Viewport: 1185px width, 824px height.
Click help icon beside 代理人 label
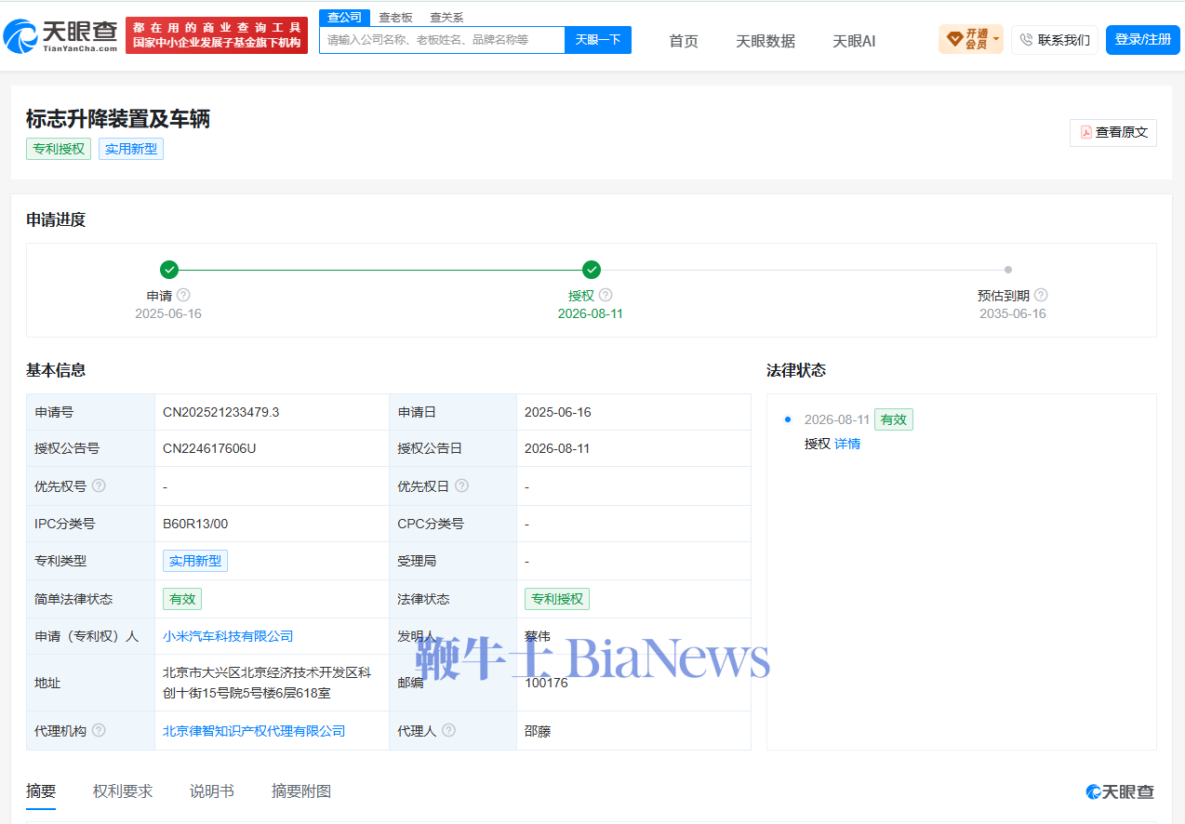pos(448,730)
